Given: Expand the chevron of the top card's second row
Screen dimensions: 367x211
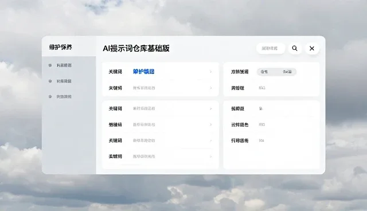Looking at the screenshot, I should coord(210,88).
